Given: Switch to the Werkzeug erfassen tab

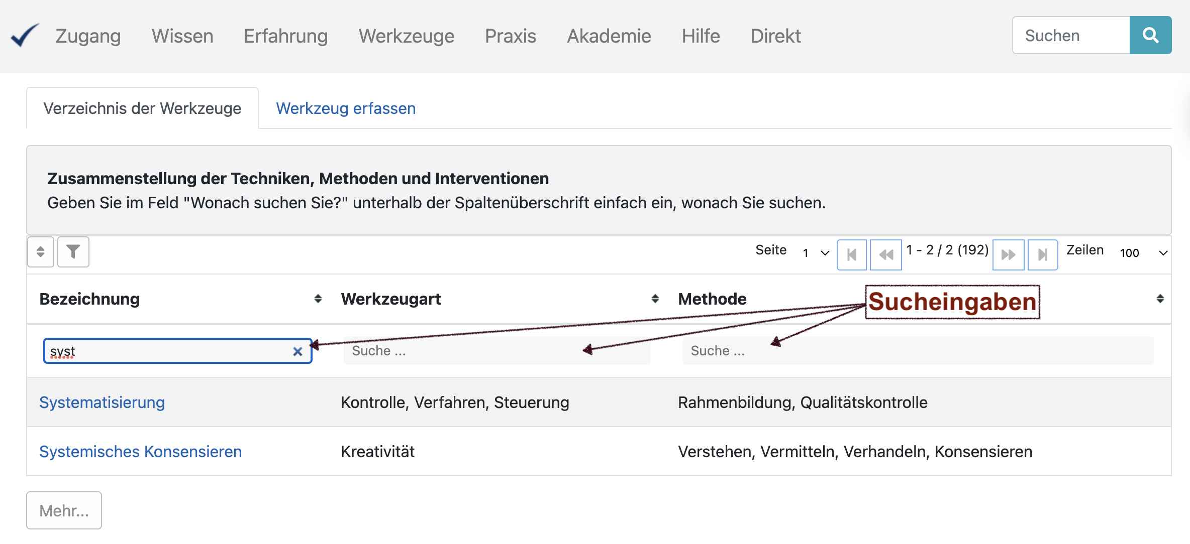Looking at the screenshot, I should pyautogui.click(x=346, y=108).
